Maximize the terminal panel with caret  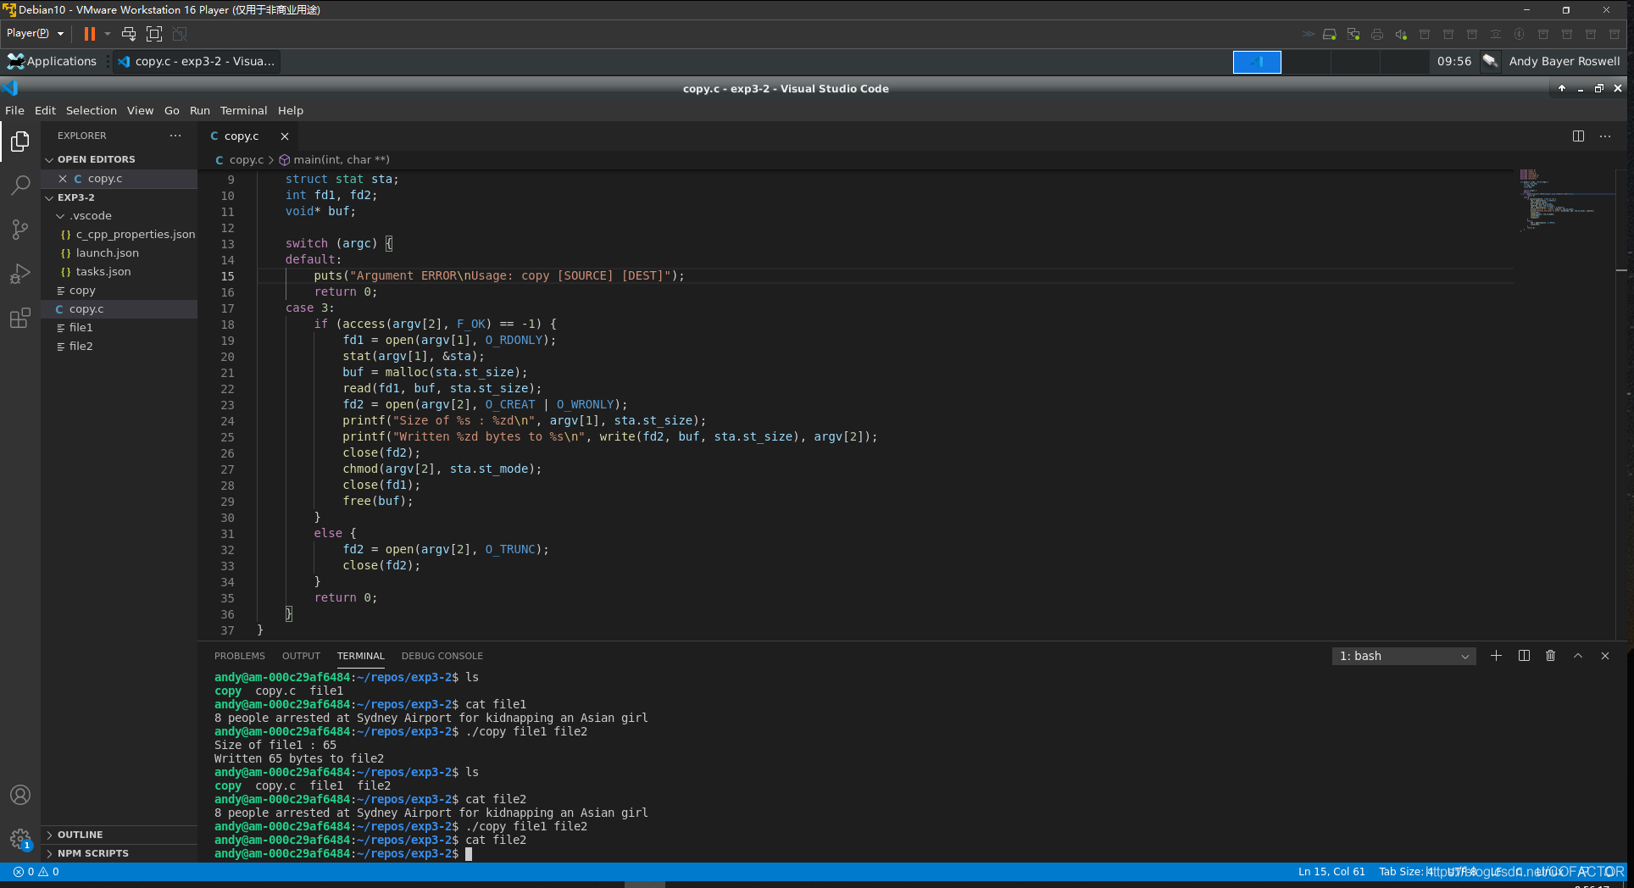1578,656
